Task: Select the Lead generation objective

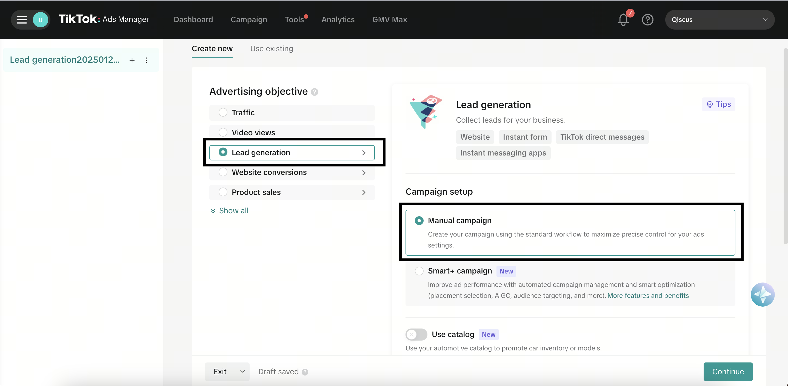Action: (x=292, y=152)
